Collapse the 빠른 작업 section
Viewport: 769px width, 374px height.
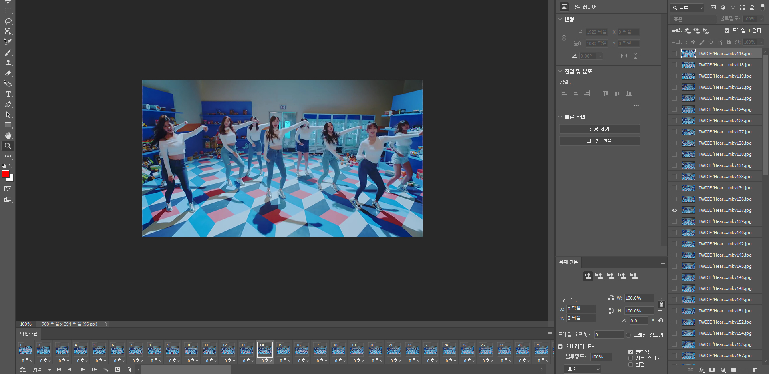560,117
